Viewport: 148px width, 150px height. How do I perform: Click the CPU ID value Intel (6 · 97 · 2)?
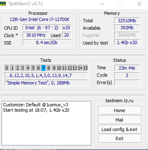(42, 28)
